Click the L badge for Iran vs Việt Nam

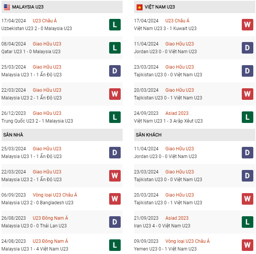247,222
